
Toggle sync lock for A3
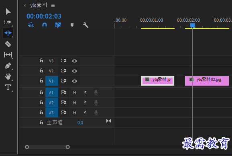click(x=64, y=113)
